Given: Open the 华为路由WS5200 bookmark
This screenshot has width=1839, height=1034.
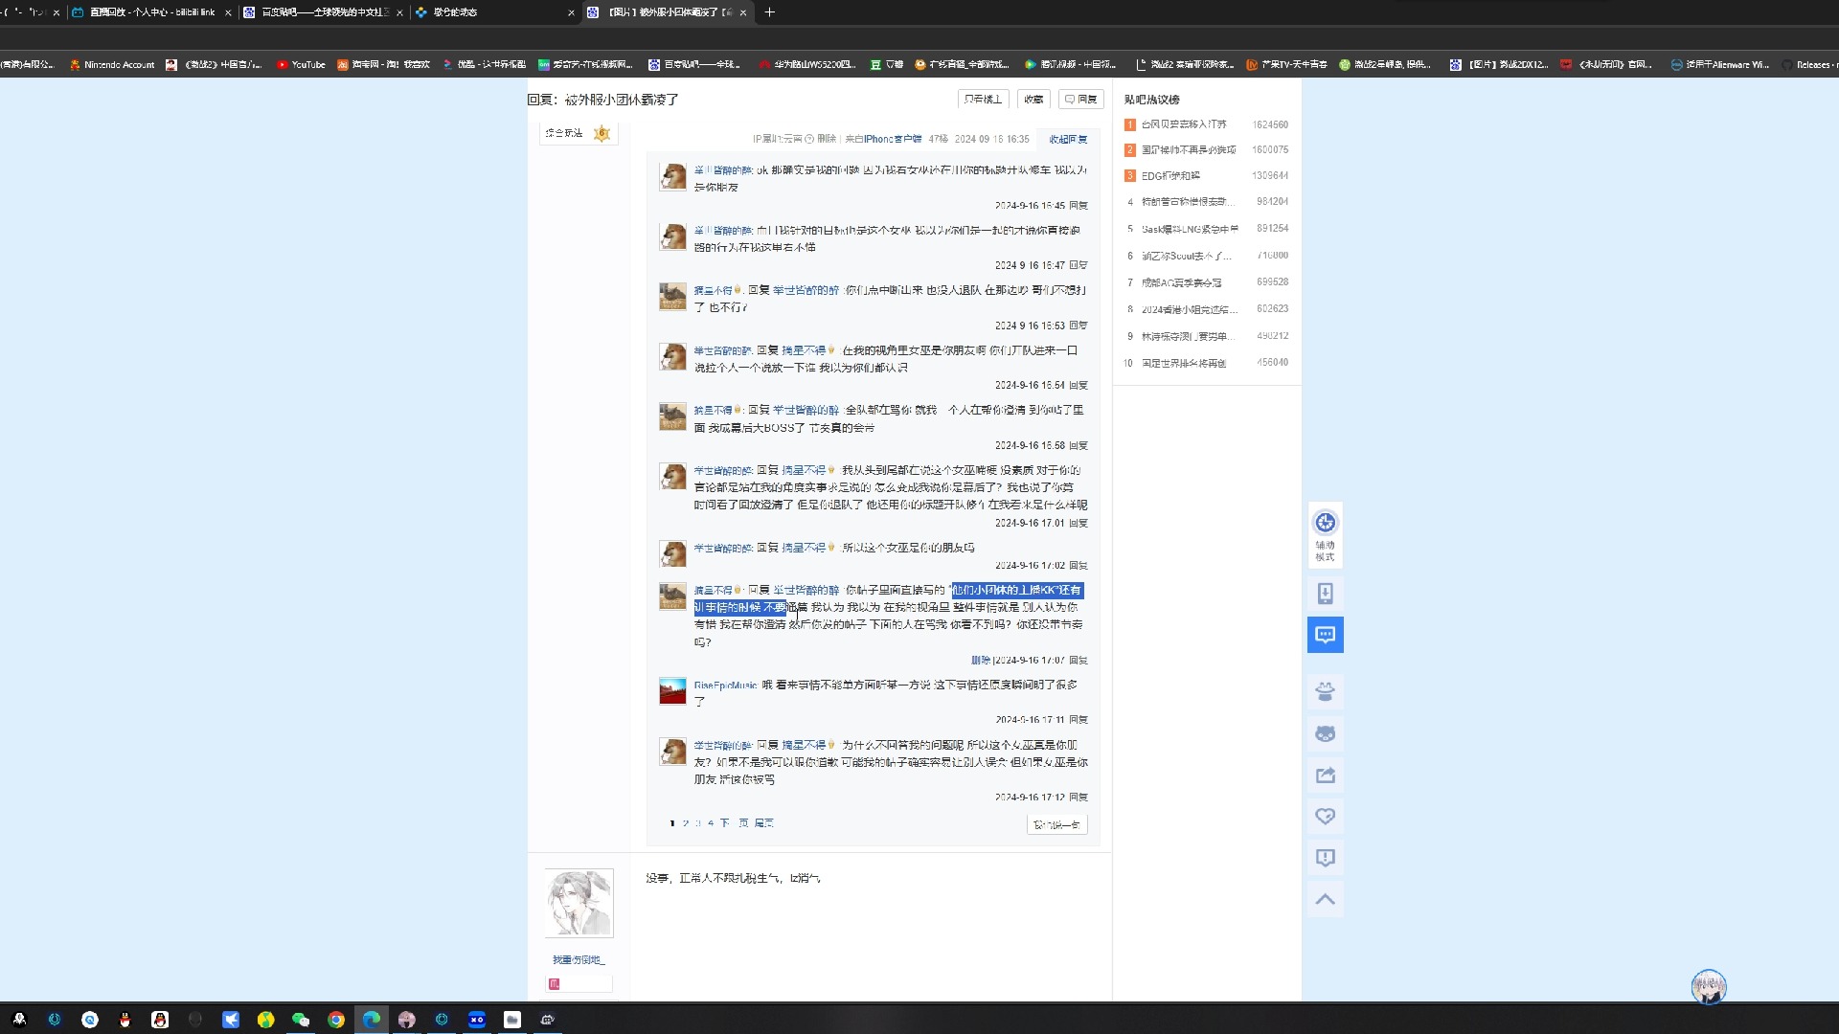Looking at the screenshot, I should [x=807, y=65].
